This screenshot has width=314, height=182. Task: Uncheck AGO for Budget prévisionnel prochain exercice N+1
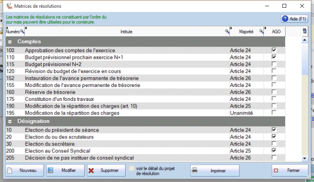274,57
